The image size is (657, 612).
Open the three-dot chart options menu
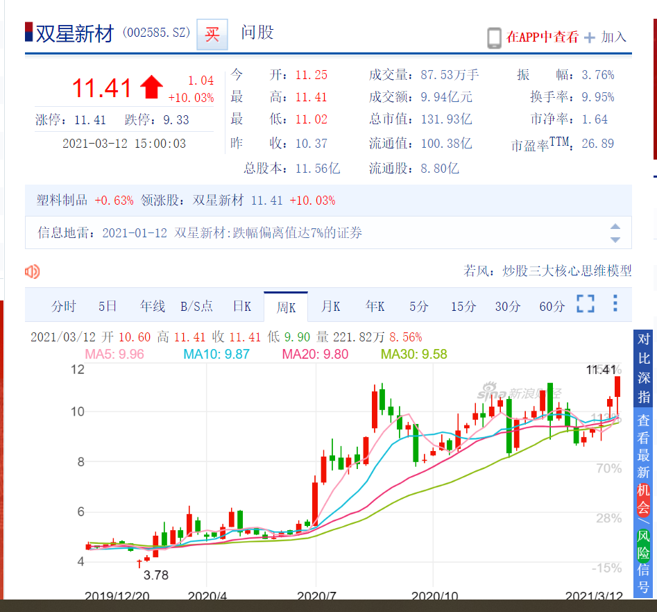615,303
